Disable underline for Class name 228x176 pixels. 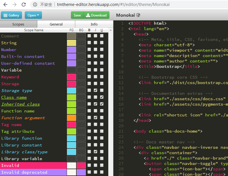pos(102,97)
